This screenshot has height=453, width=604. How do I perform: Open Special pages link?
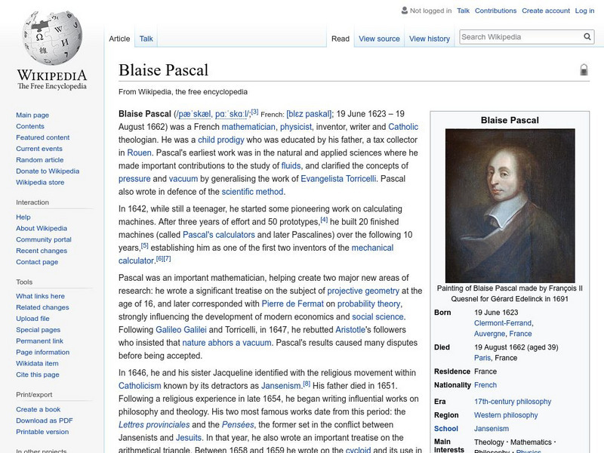click(39, 329)
